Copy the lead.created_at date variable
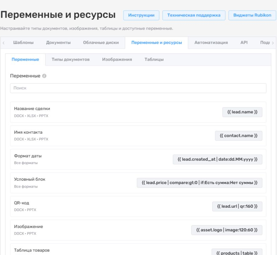277x255 pixels. pos(218,159)
